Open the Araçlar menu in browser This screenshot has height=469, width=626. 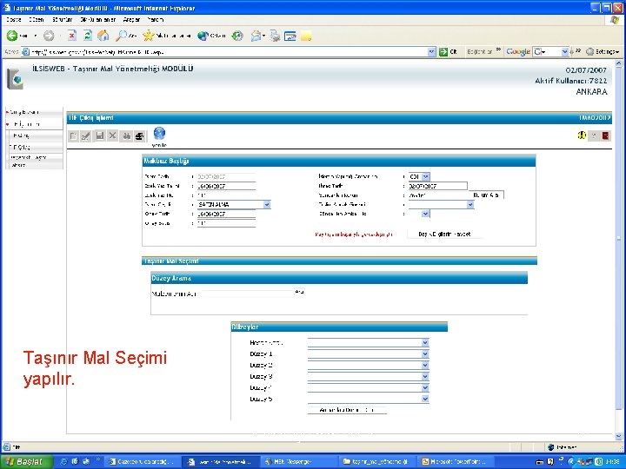[131, 19]
